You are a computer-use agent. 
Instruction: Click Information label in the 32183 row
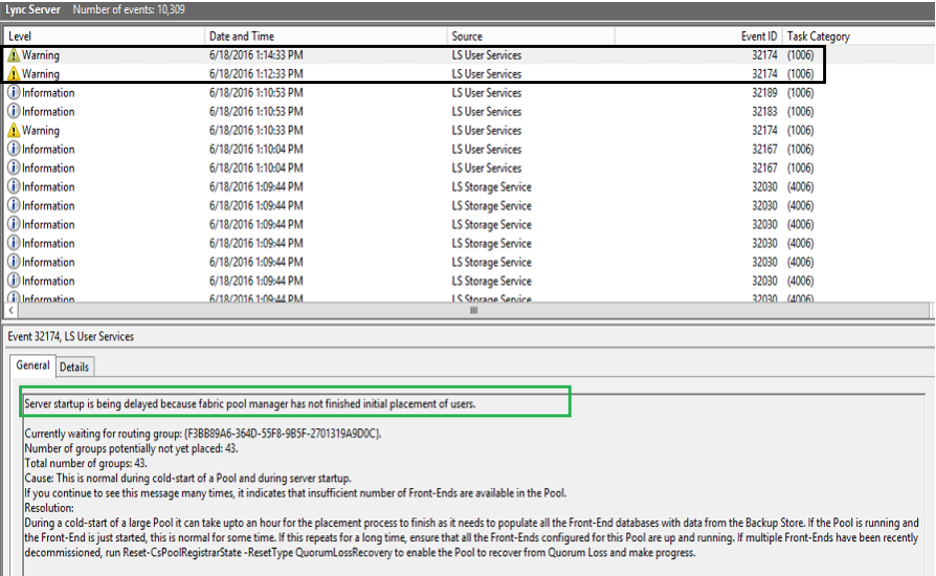[x=48, y=112]
